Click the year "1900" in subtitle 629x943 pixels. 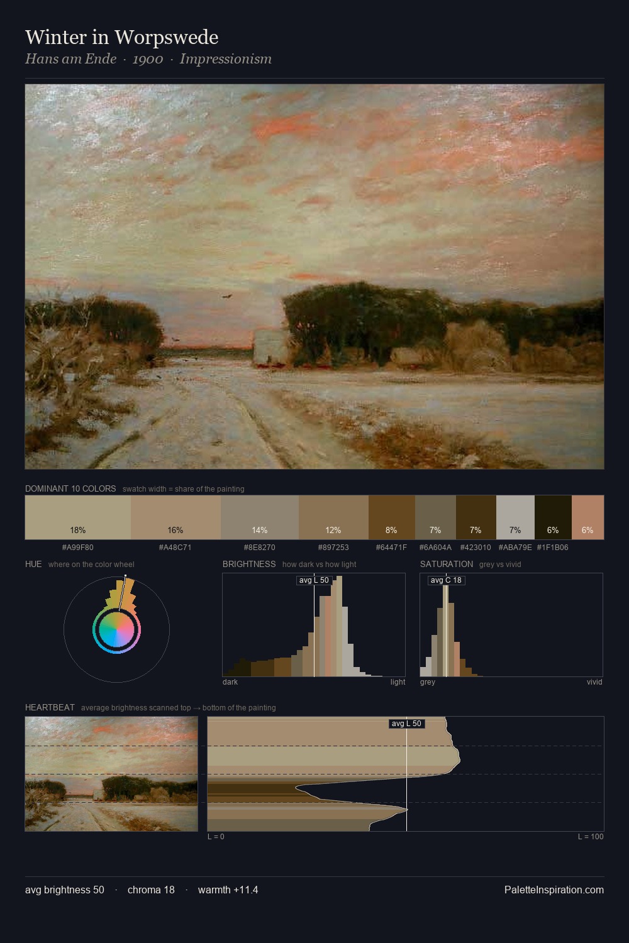pos(148,59)
